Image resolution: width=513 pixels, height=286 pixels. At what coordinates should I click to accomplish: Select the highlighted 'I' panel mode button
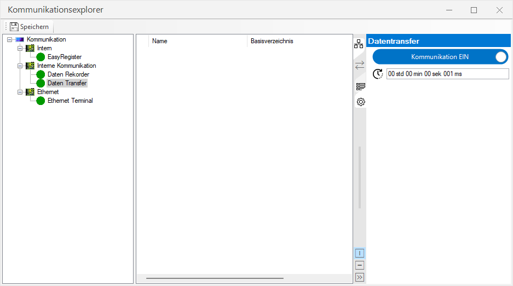click(360, 253)
